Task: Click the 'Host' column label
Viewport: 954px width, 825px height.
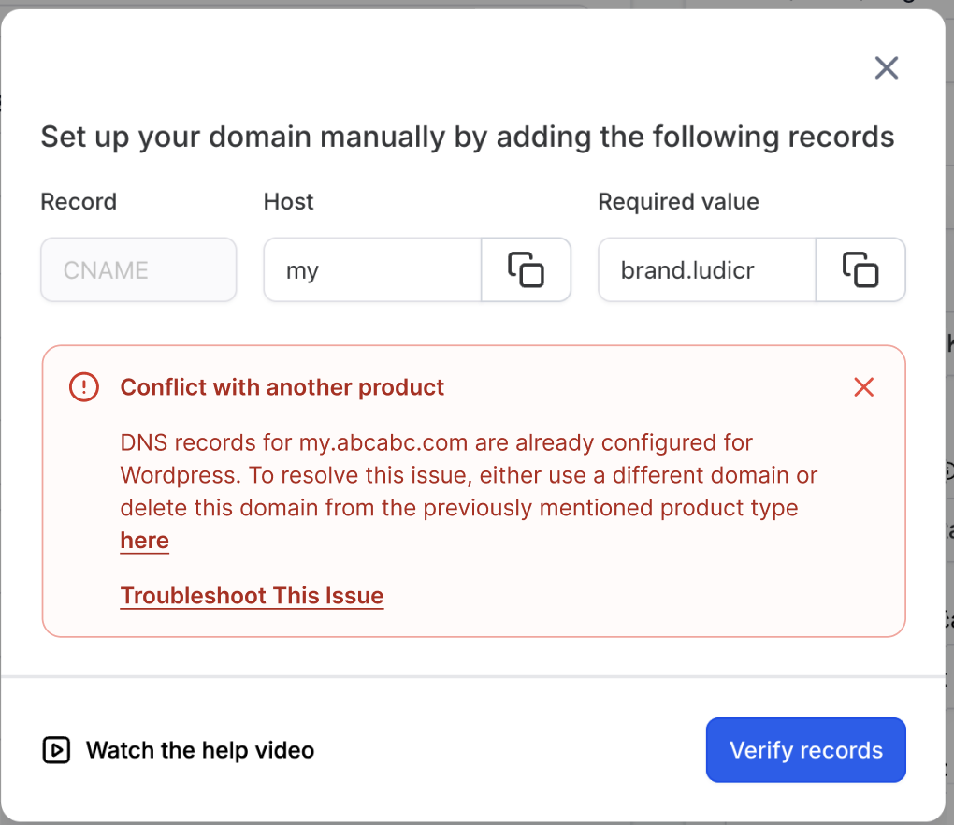Action: tap(288, 201)
